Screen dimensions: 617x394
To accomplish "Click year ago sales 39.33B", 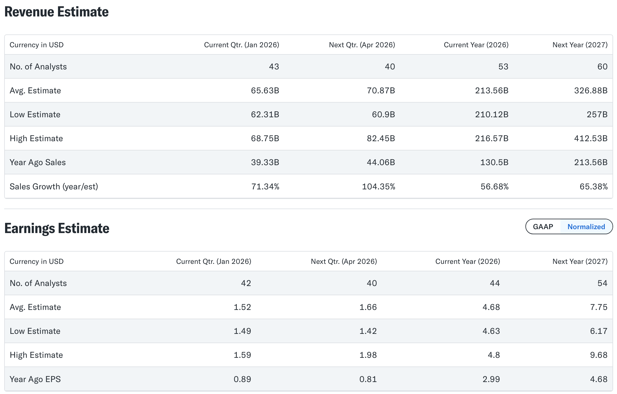I will click(265, 162).
